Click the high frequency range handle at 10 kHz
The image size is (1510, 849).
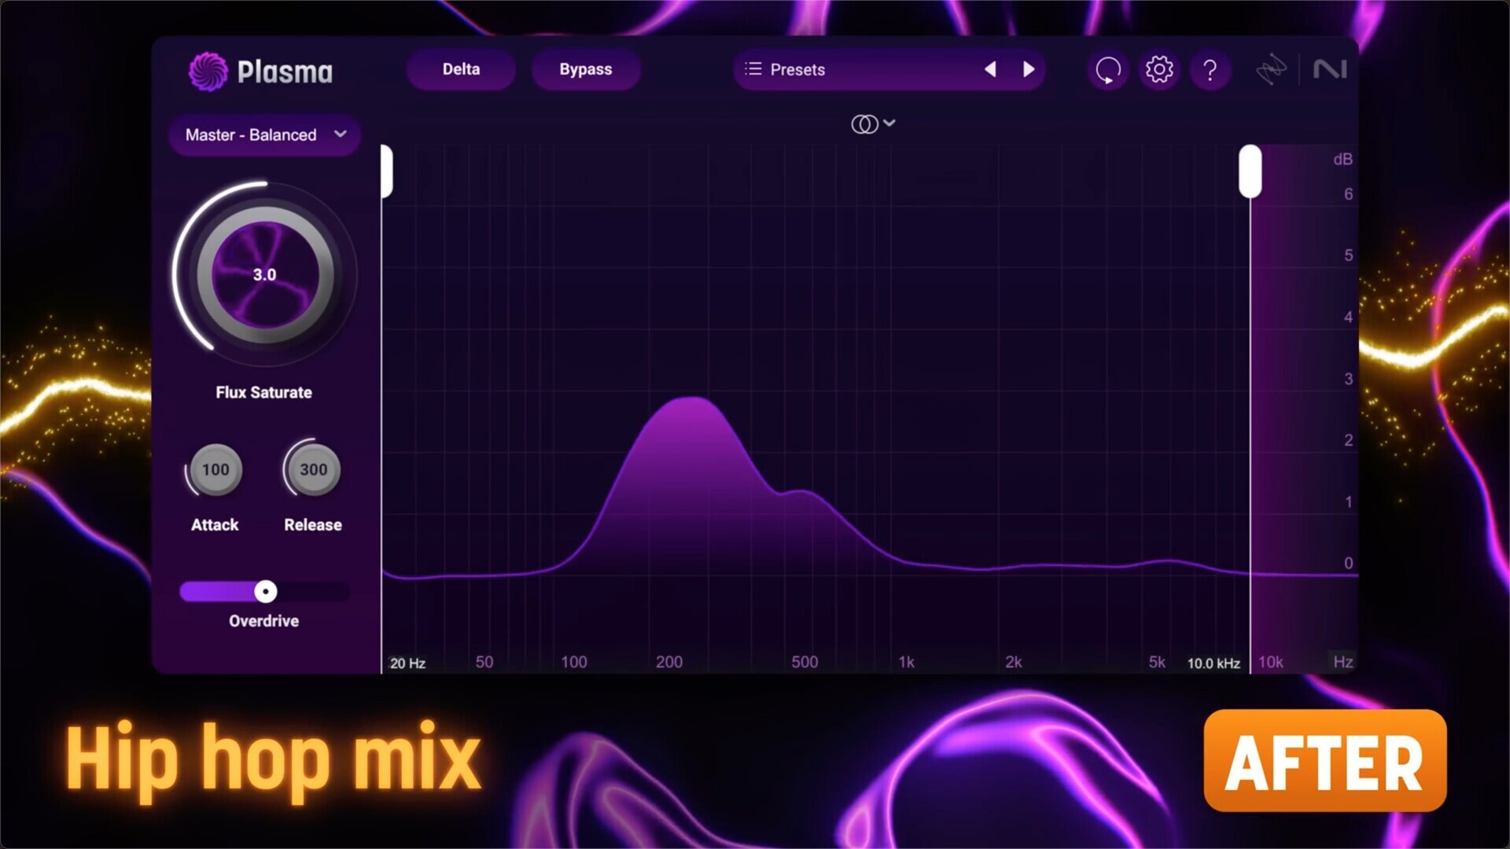pos(1250,171)
